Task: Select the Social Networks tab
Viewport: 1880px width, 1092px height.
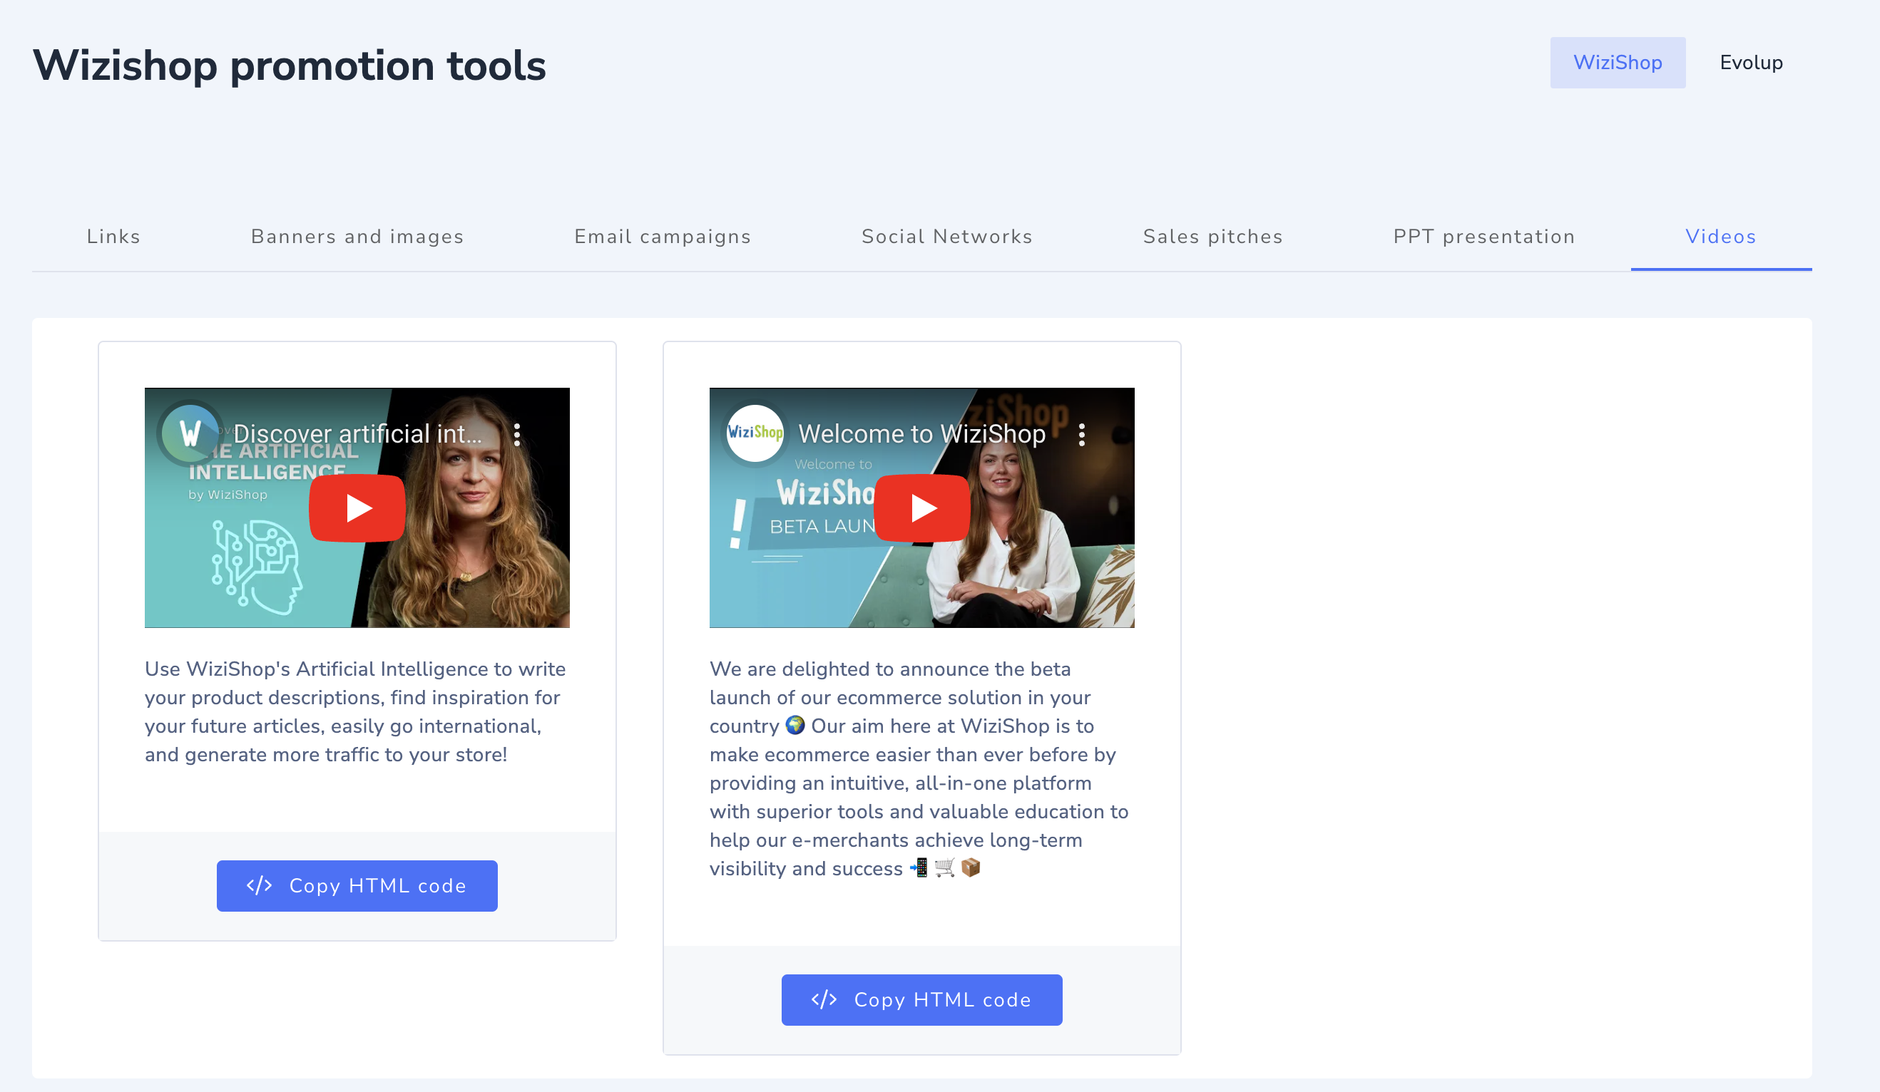Action: click(x=946, y=236)
